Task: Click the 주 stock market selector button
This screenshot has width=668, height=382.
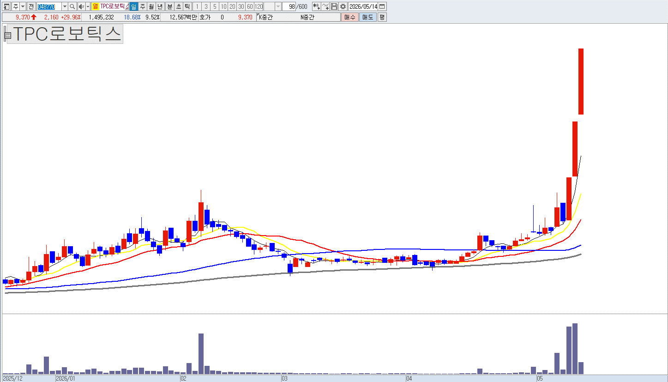Action: pos(15,6)
